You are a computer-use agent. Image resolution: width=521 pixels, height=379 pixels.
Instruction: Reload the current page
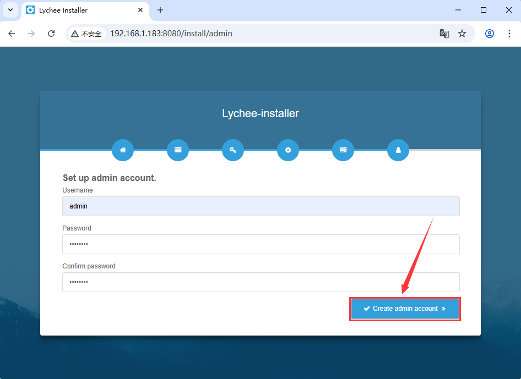(51, 34)
